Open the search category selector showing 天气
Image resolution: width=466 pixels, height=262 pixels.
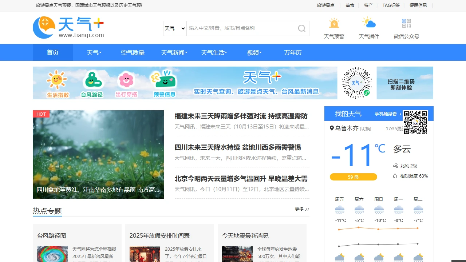[x=174, y=28]
